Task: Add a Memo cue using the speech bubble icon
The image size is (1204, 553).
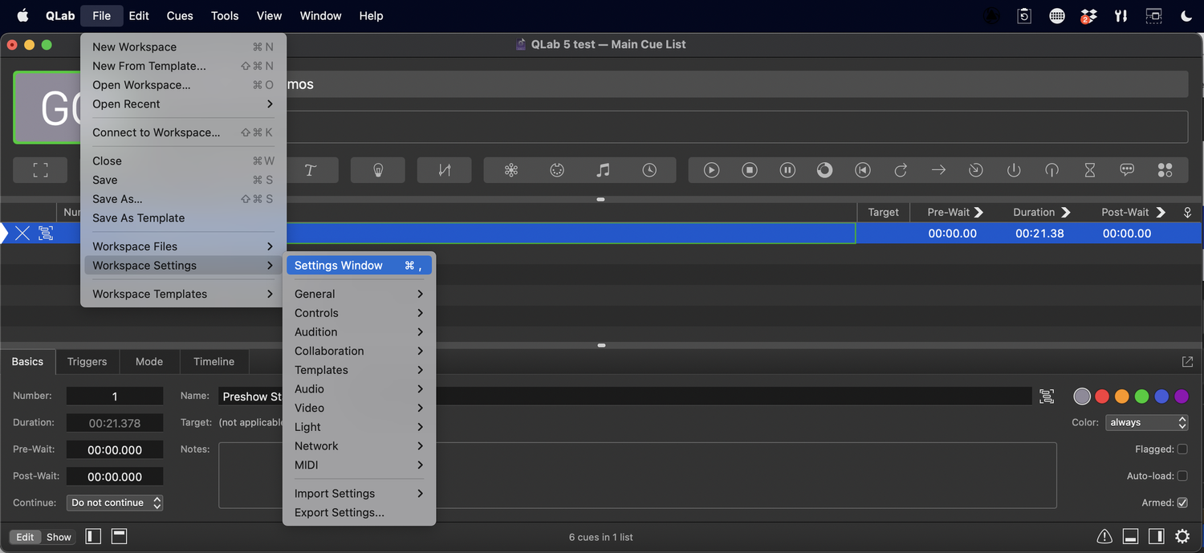Action: pos(1127,169)
